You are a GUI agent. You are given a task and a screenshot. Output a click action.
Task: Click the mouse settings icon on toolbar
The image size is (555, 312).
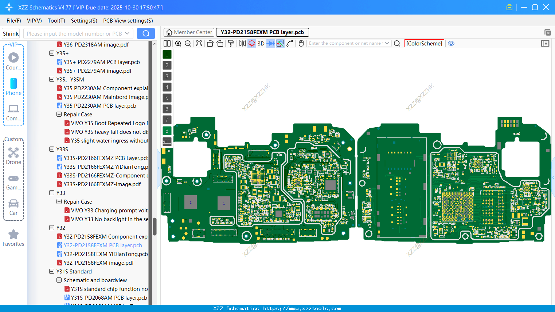pyautogui.click(x=301, y=43)
